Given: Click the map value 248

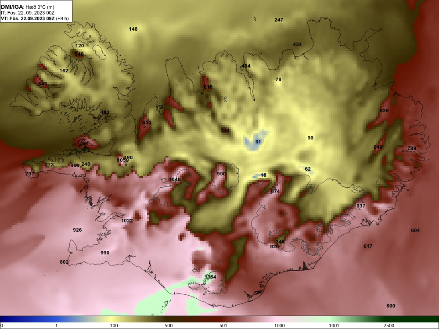Looking at the screenshot, I should click(86, 164).
